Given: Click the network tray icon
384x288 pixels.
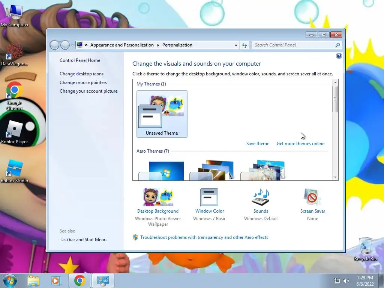Looking at the screenshot, I should click(337, 281).
